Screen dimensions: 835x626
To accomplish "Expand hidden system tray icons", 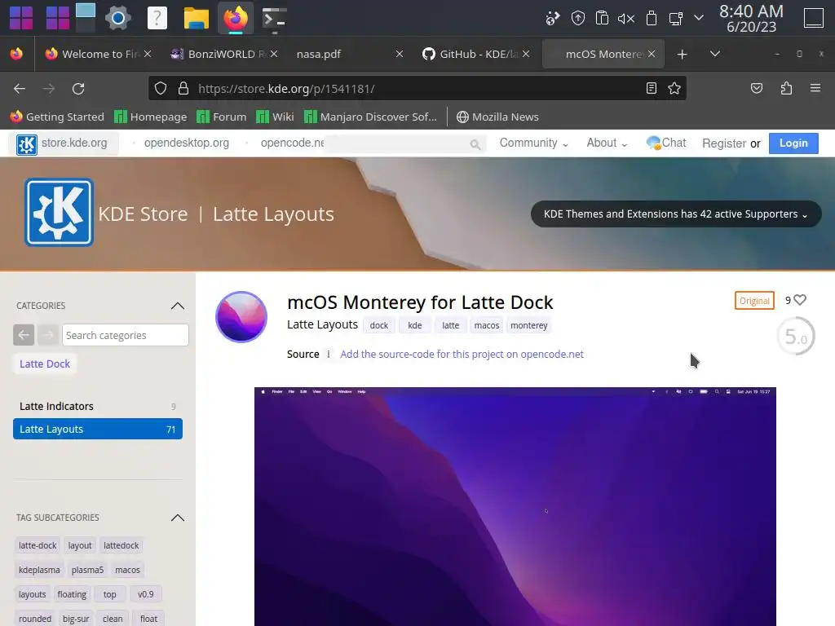I will [699, 18].
